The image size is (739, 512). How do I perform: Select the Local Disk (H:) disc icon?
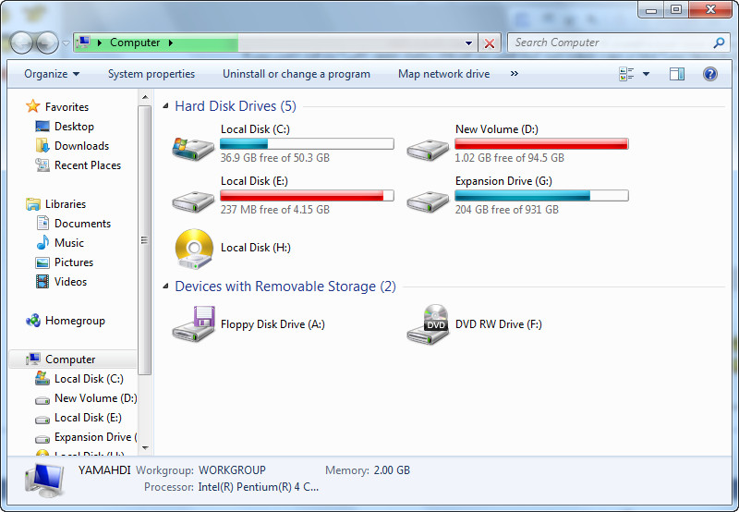tap(194, 249)
